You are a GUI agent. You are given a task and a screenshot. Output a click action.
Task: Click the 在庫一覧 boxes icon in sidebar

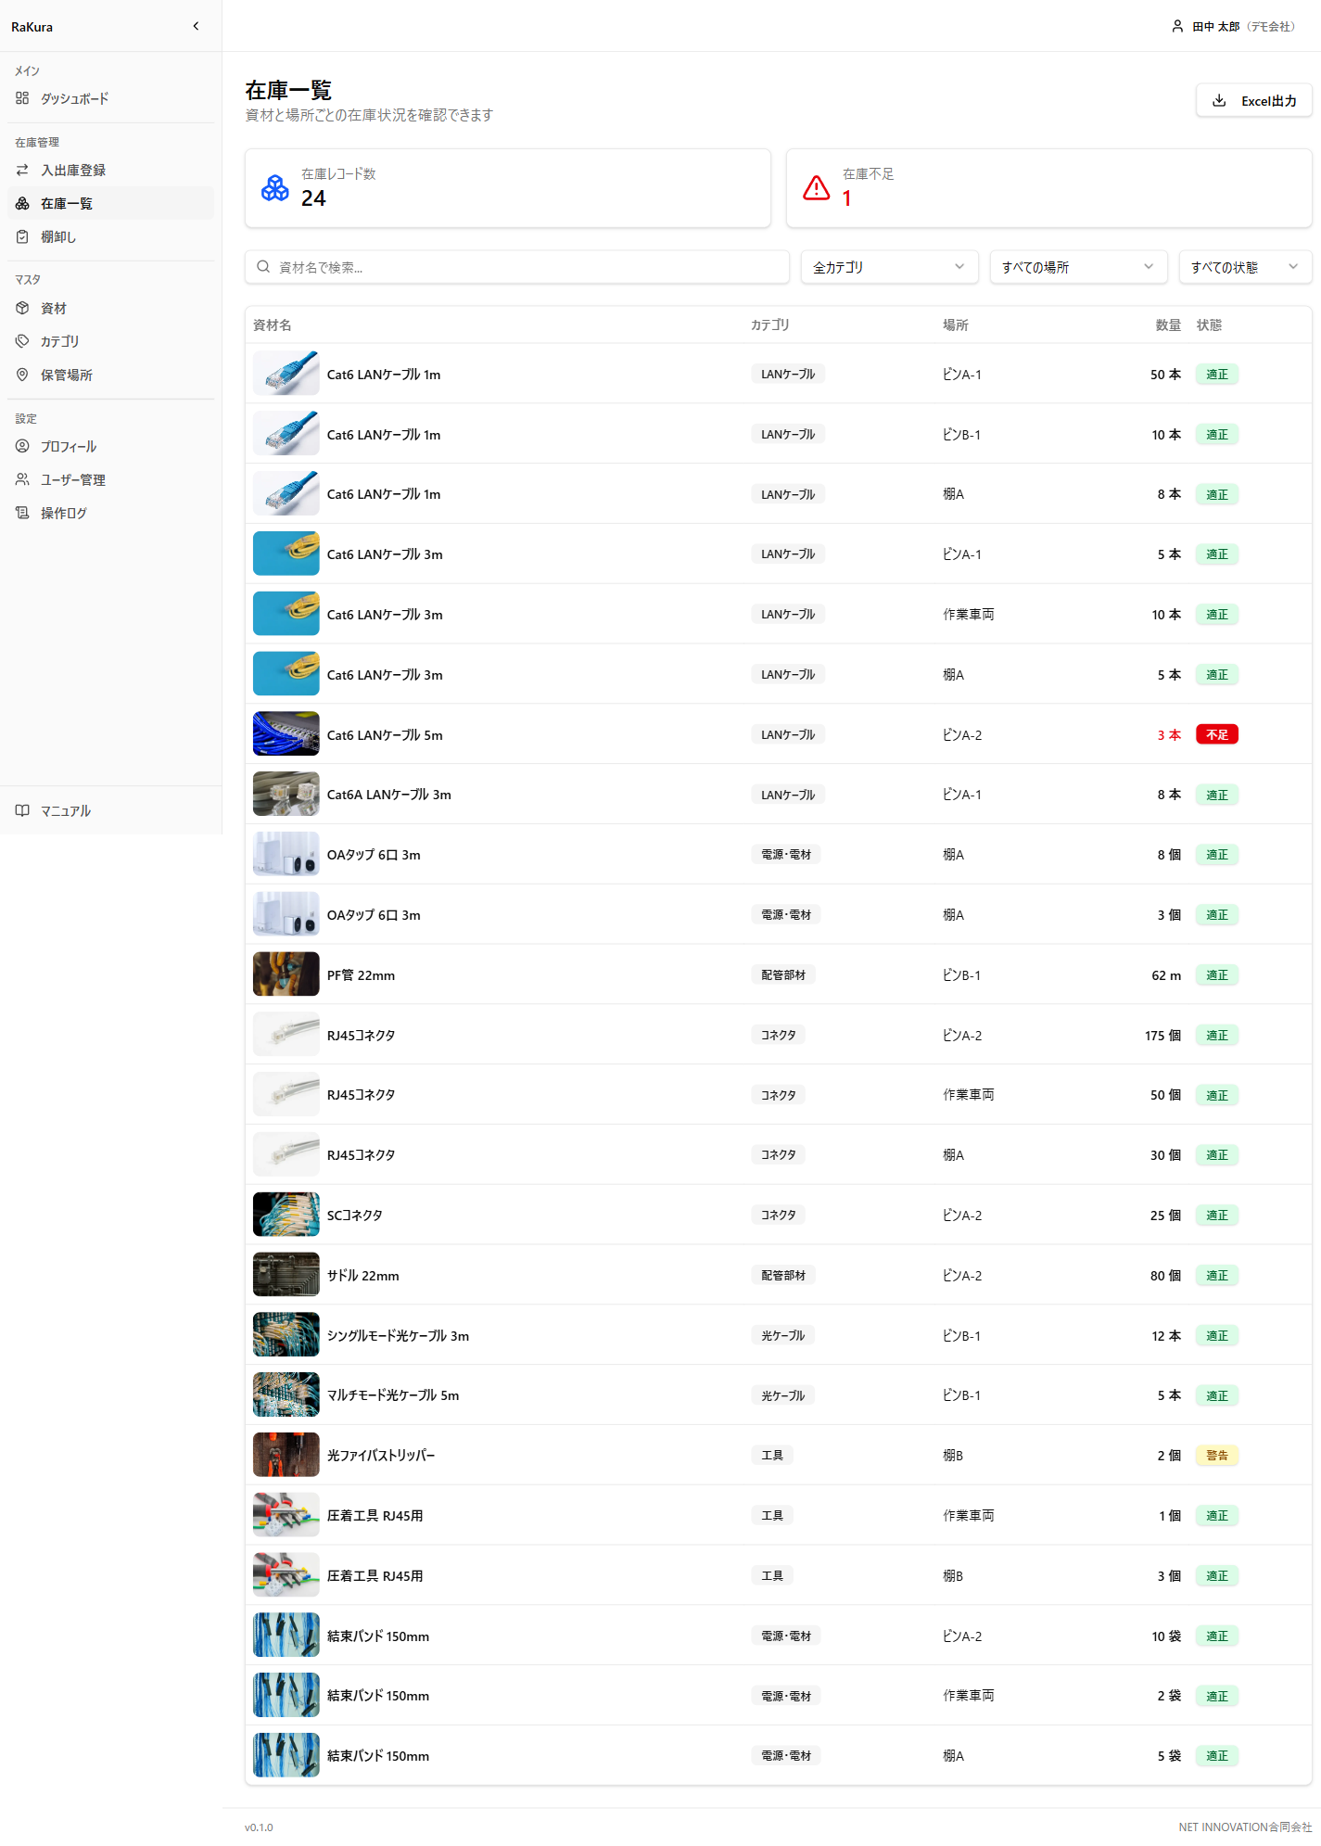[x=22, y=203]
